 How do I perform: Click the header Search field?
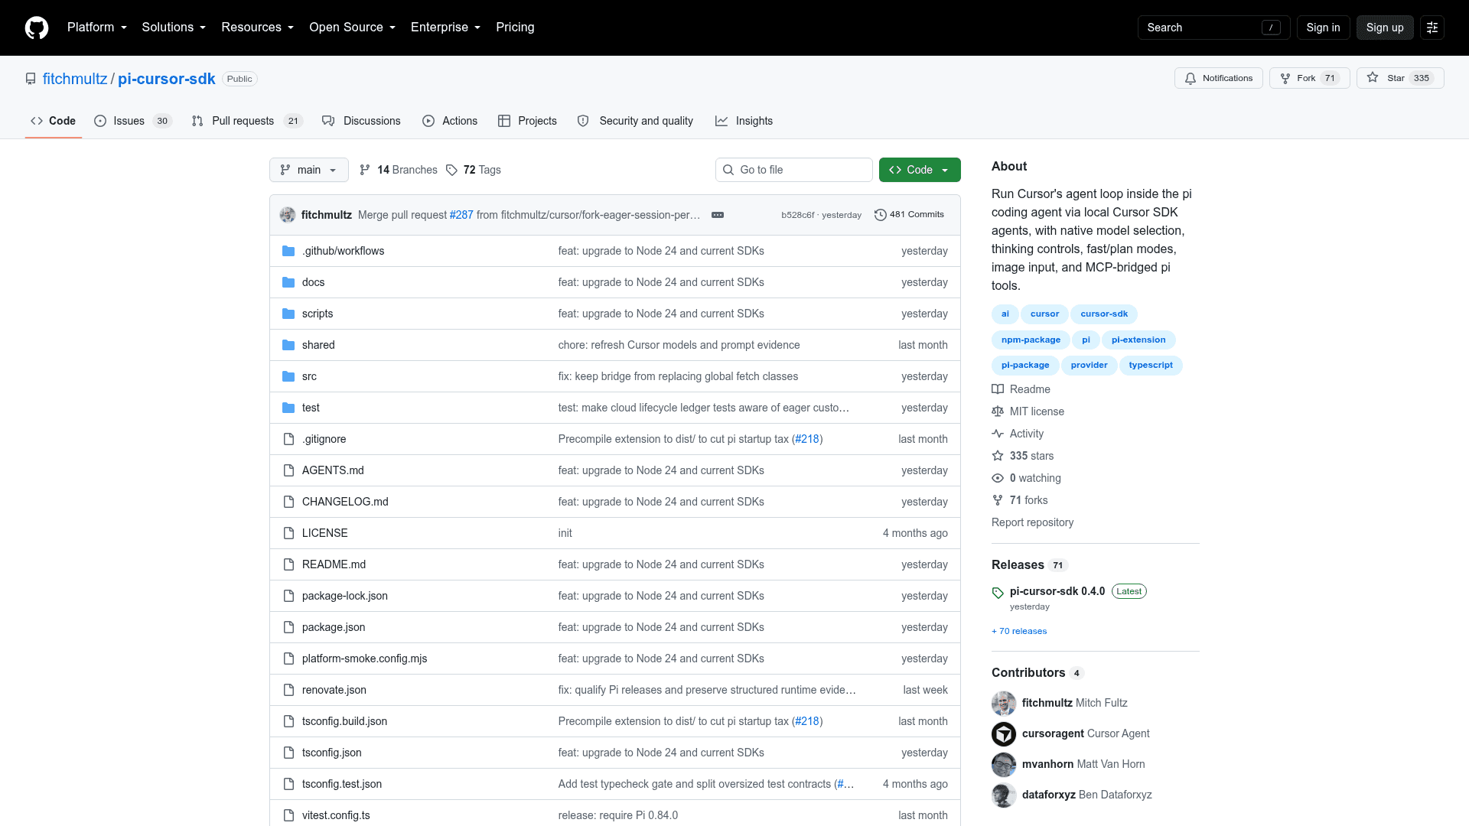[1214, 28]
